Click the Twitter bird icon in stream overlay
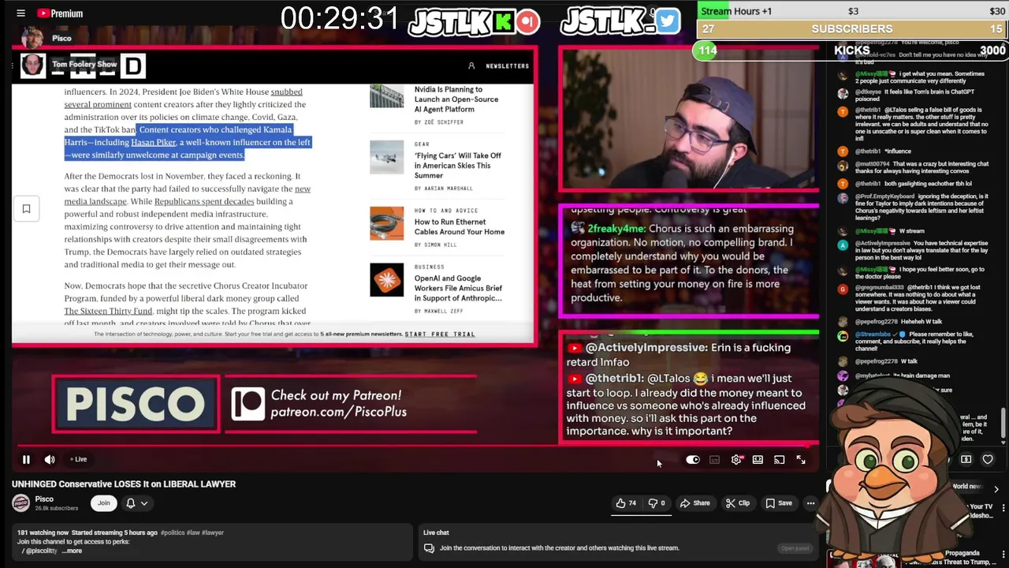The image size is (1009, 568). click(x=667, y=21)
